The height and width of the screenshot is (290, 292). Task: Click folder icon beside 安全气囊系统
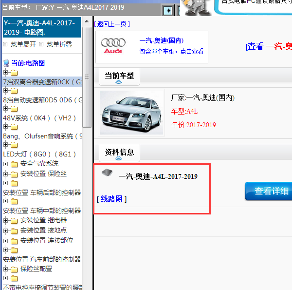coord(14,164)
